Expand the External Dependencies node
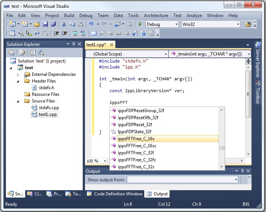Screen dimensions: 266x212 [x=17, y=74]
